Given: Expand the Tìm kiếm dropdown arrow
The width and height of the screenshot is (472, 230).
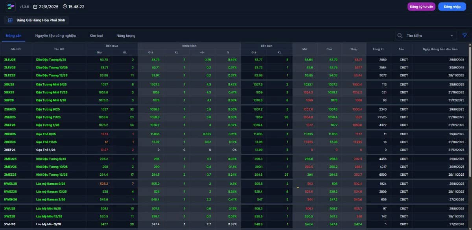Looking at the screenshot, I should click(452, 36).
